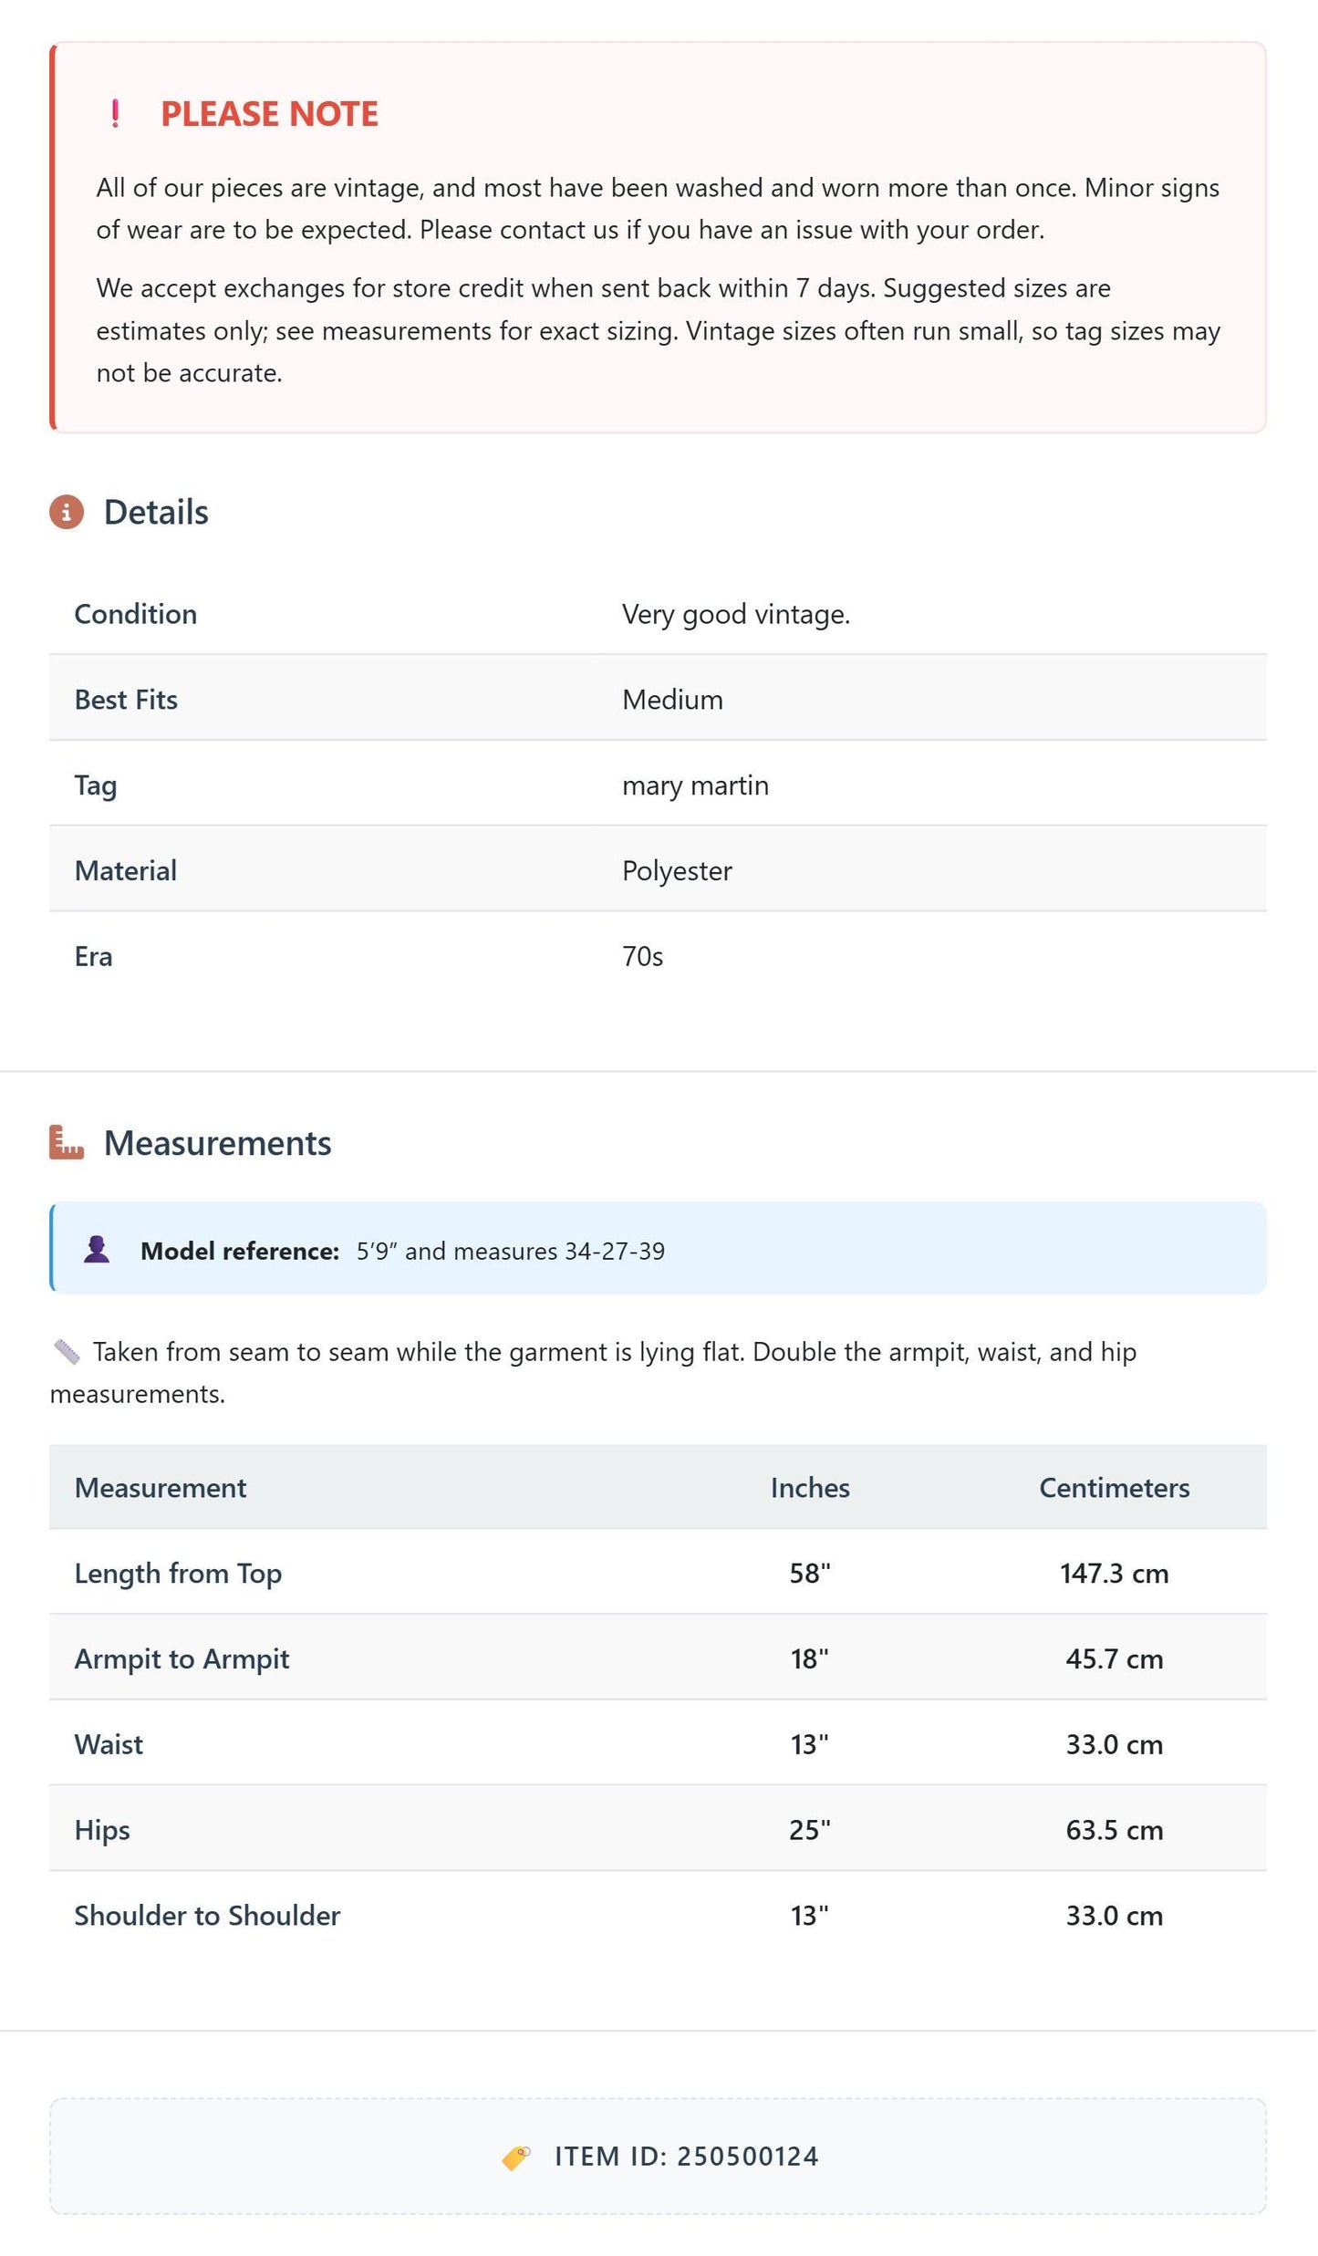This screenshot has width=1318, height=2256.
Task: Click the Armpit to Armpit 45.7 cm value
Action: coord(1115,1658)
